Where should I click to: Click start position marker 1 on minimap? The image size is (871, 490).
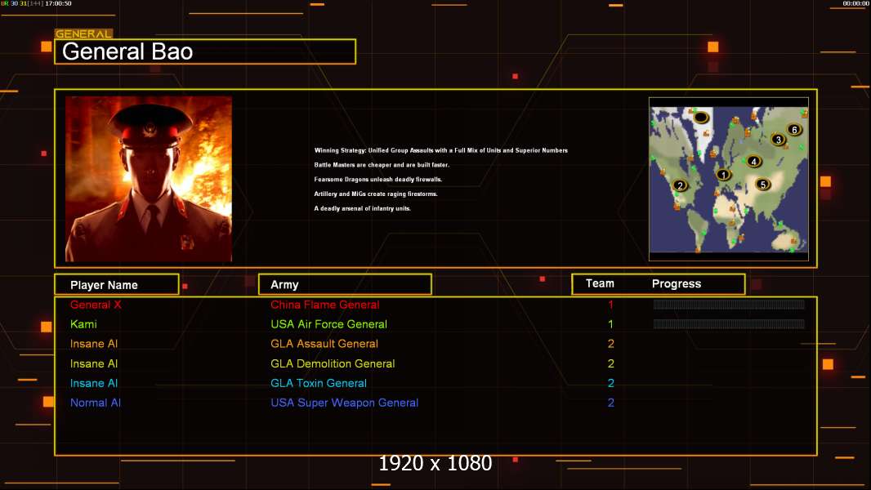pos(723,175)
